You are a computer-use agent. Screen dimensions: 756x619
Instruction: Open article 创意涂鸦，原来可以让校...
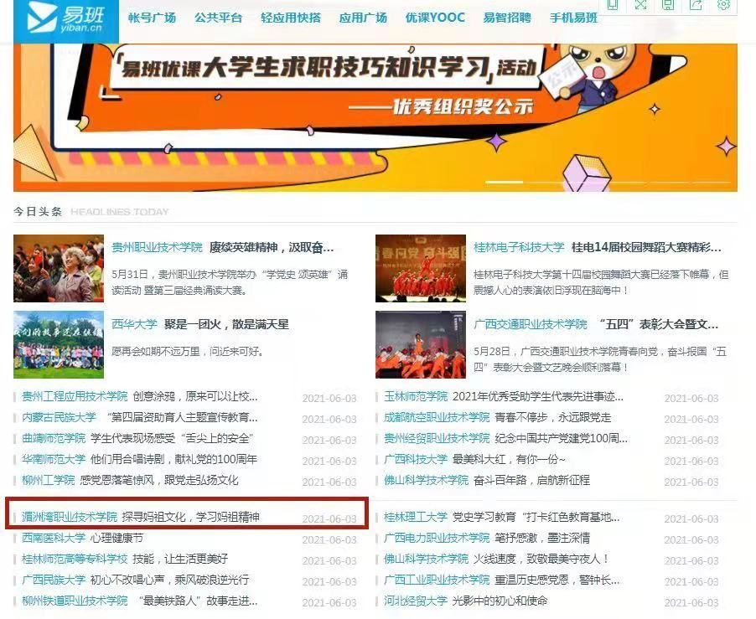coord(195,396)
